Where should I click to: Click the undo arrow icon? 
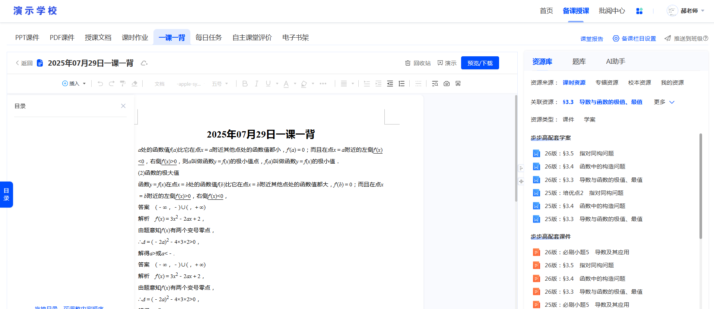pos(100,83)
